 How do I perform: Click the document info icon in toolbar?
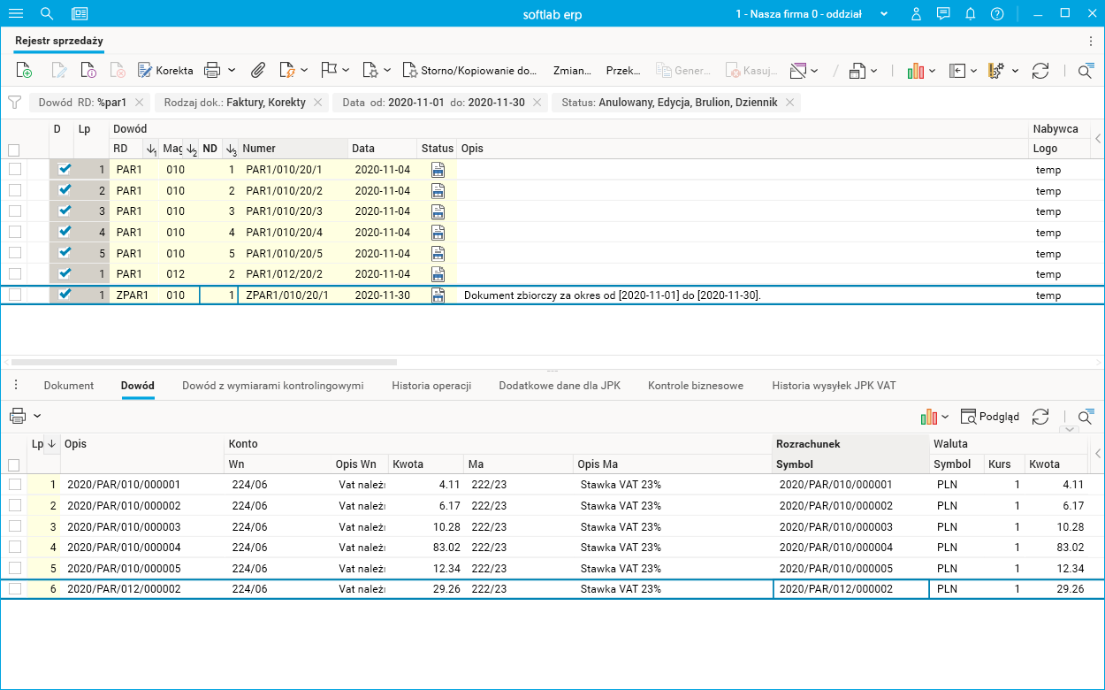coord(88,71)
